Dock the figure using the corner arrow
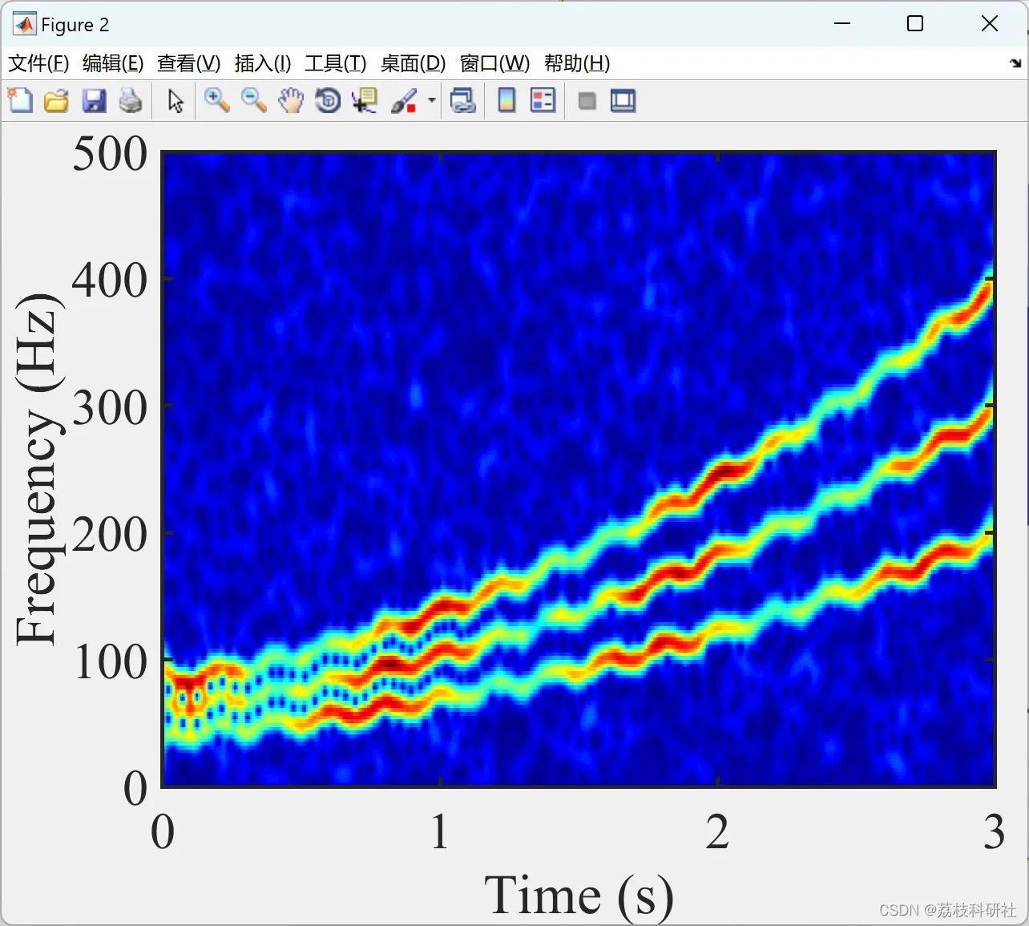 click(x=1015, y=63)
